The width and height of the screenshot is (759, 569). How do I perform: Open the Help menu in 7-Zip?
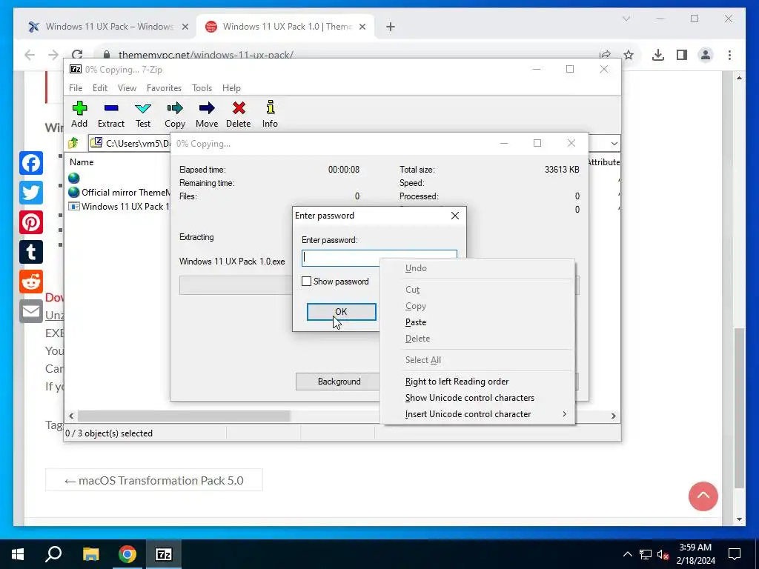coord(231,88)
